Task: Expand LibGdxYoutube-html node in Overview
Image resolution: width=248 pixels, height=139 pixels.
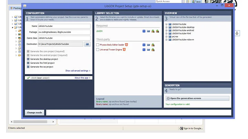Action: (166, 33)
